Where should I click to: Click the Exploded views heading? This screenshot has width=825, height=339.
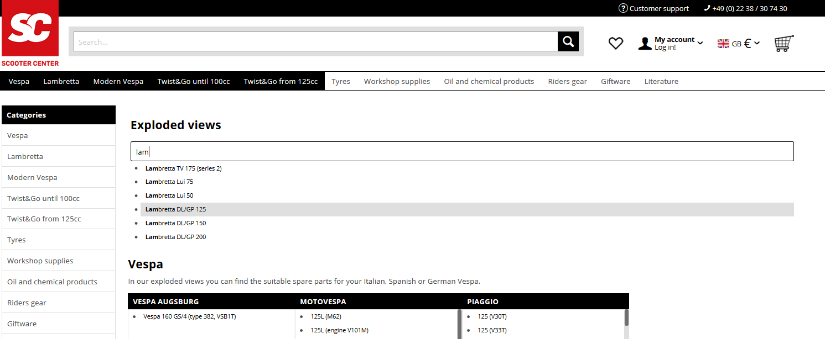(176, 125)
